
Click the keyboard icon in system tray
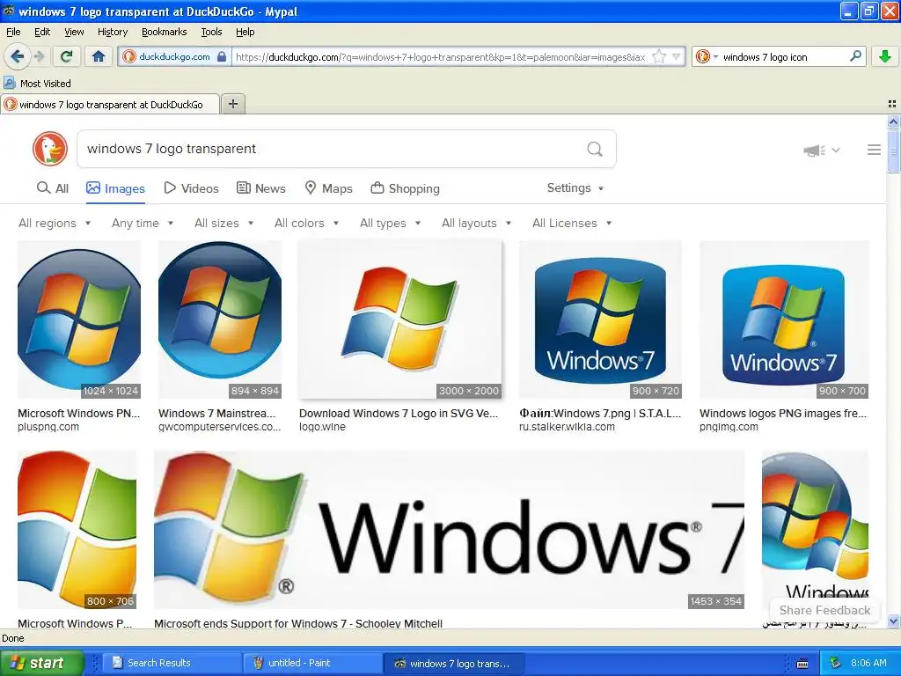pos(802,664)
